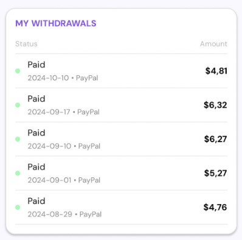Click the Amount column header
The height and width of the screenshot is (240, 242).
tap(213, 44)
